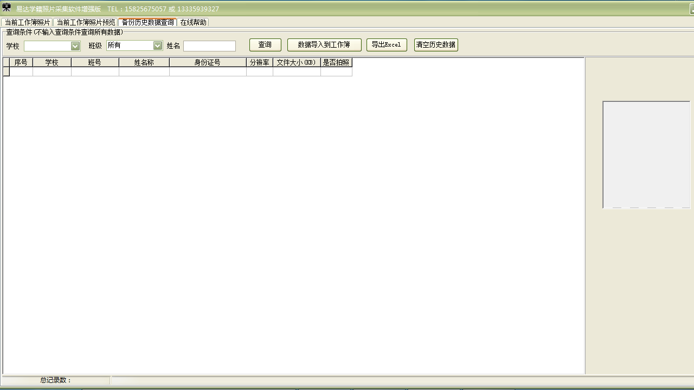The height and width of the screenshot is (390, 694).
Task: Click the empty photo preview box
Action: pos(646,154)
